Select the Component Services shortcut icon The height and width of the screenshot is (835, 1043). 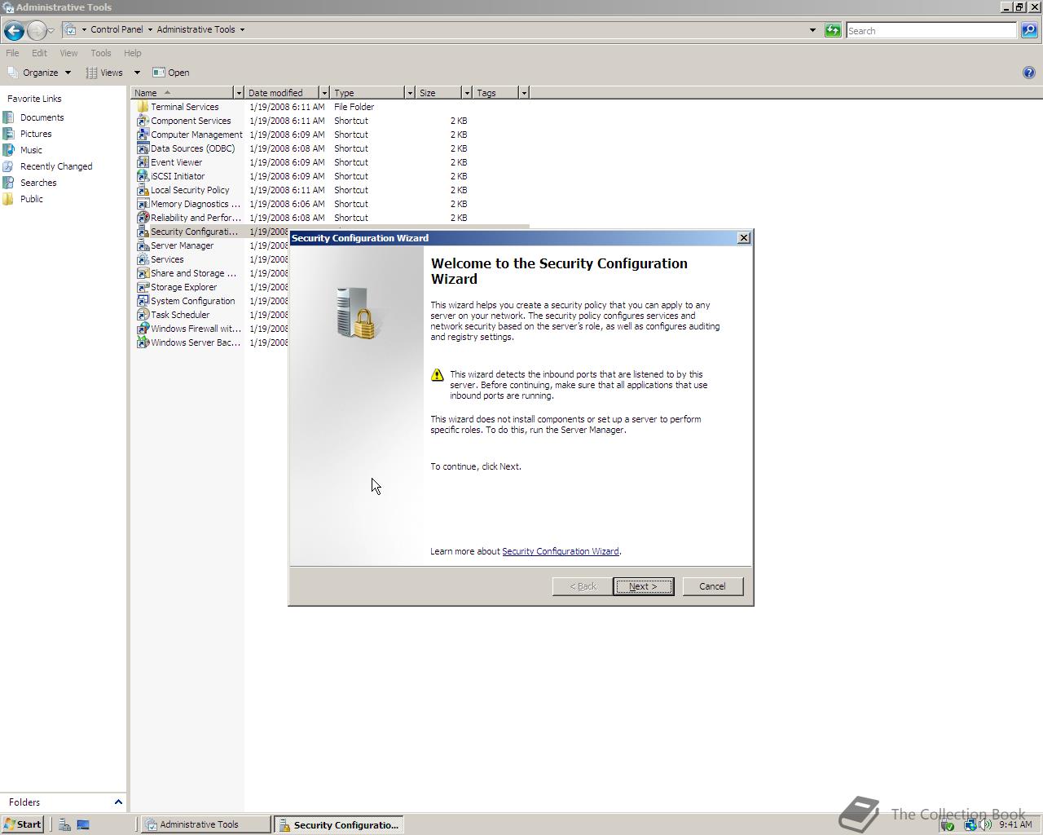click(143, 121)
